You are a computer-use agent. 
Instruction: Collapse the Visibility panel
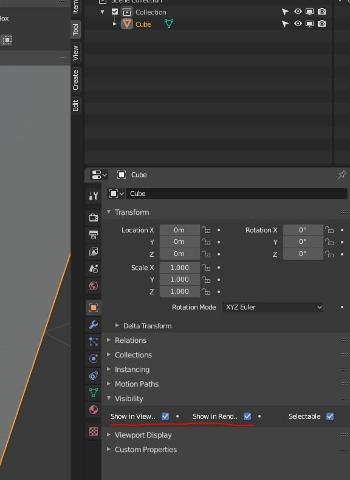109,398
